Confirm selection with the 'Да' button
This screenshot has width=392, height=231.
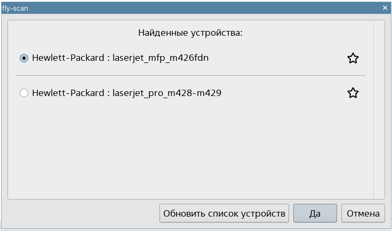pyautogui.click(x=315, y=214)
